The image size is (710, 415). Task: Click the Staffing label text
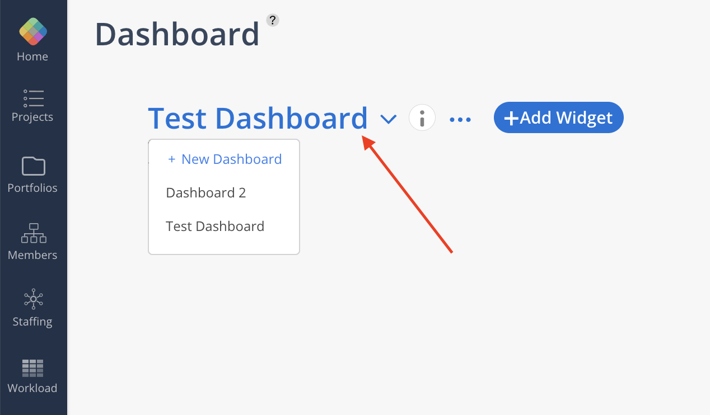point(32,322)
